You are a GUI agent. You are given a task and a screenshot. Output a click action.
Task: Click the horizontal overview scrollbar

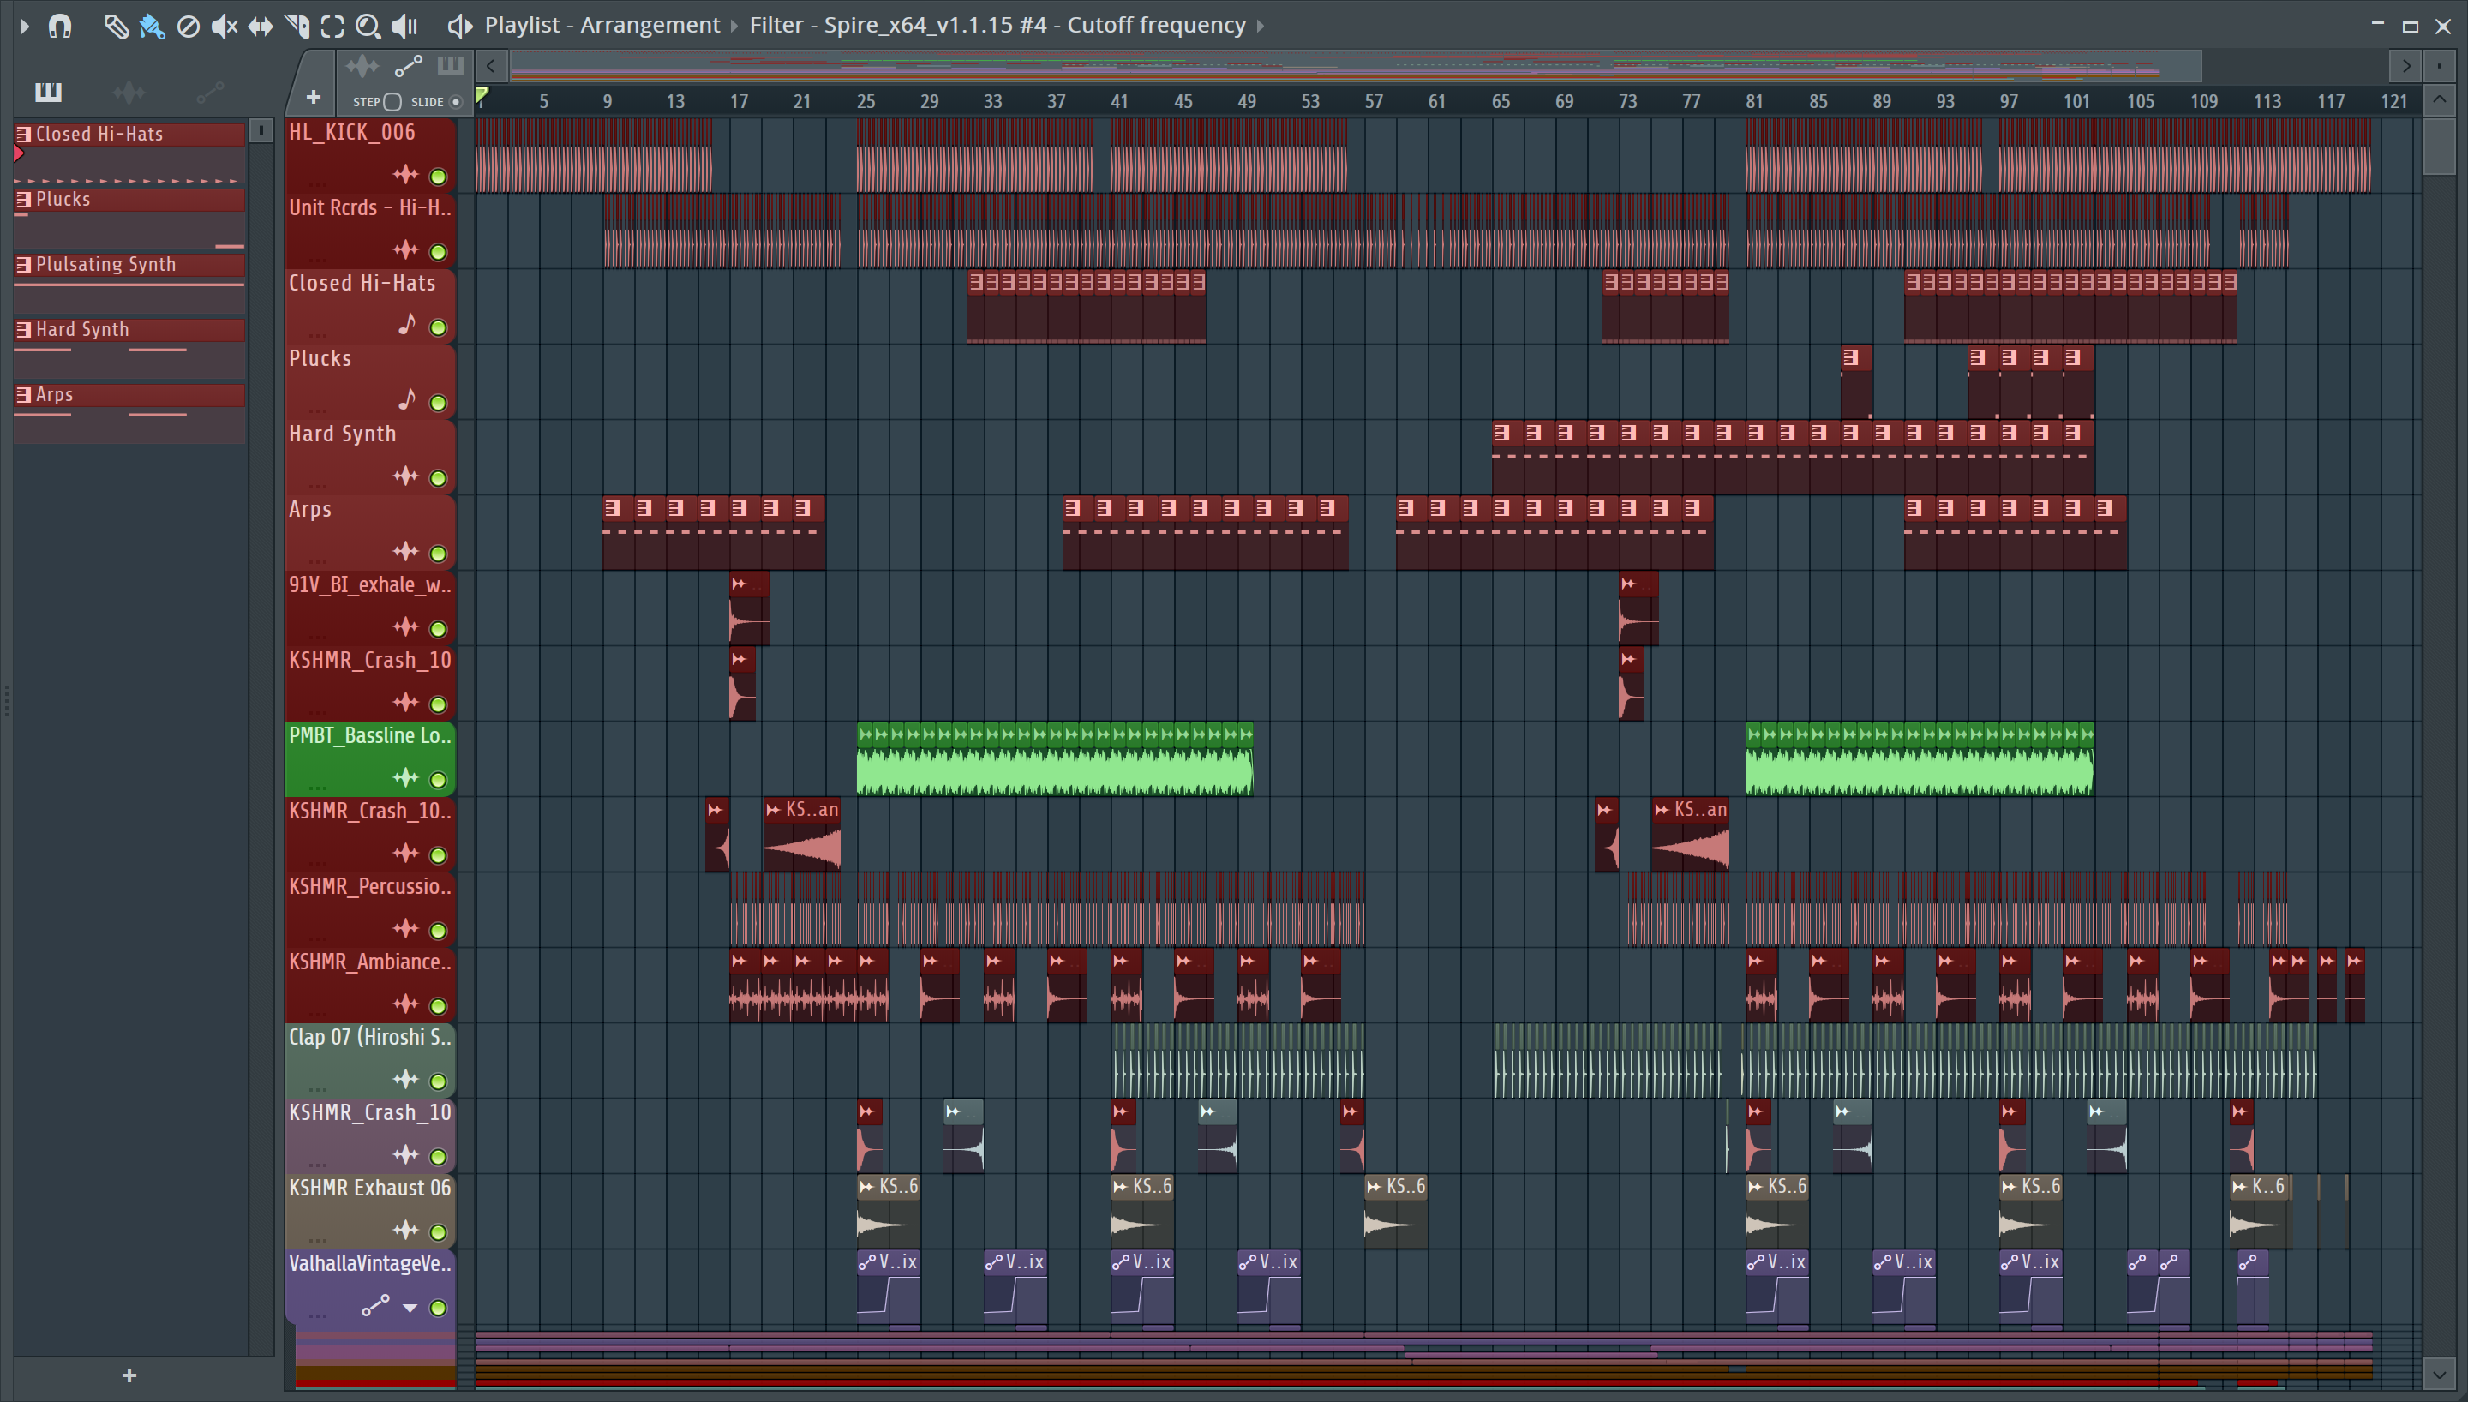tap(1356, 67)
